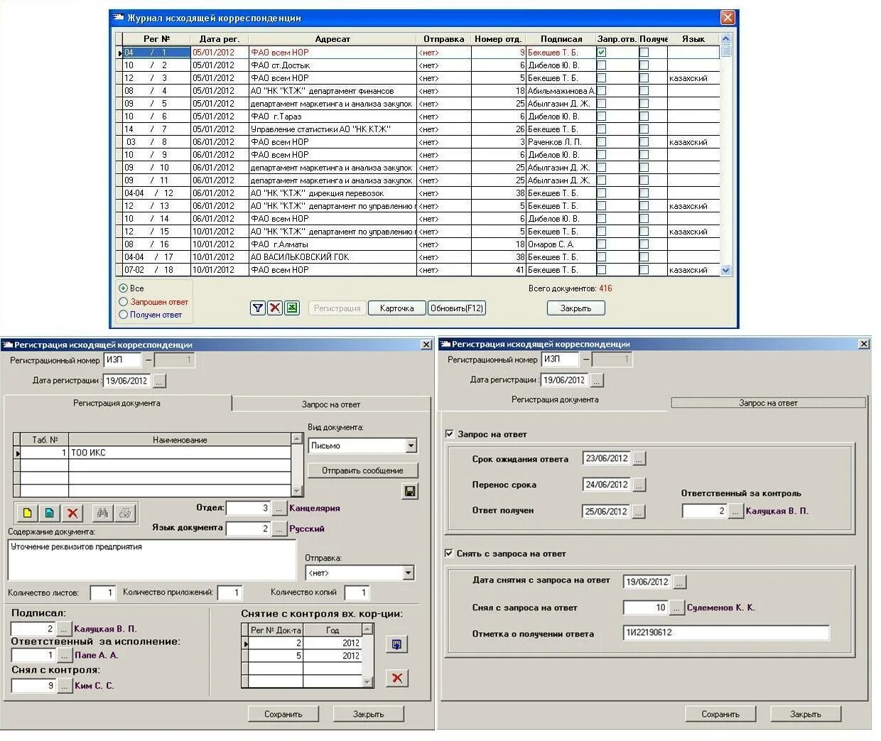The width and height of the screenshot is (881, 741).
Task: Select Запрос на ответ tab in right form
Action: tap(769, 403)
